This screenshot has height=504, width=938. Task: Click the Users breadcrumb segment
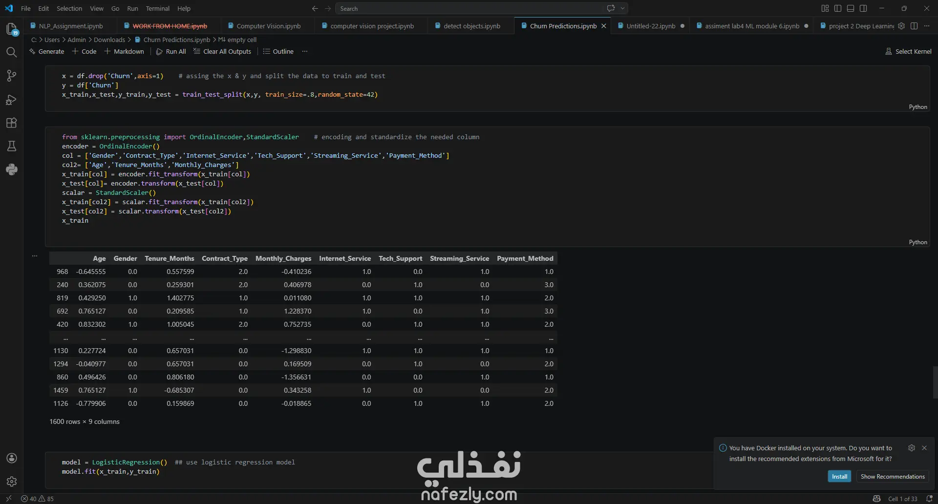(x=52, y=40)
